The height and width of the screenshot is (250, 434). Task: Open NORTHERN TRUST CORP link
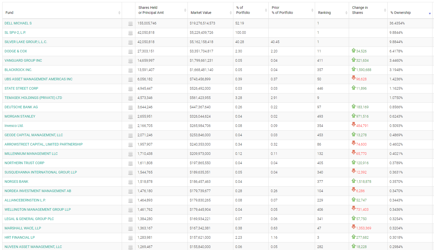point(24,163)
